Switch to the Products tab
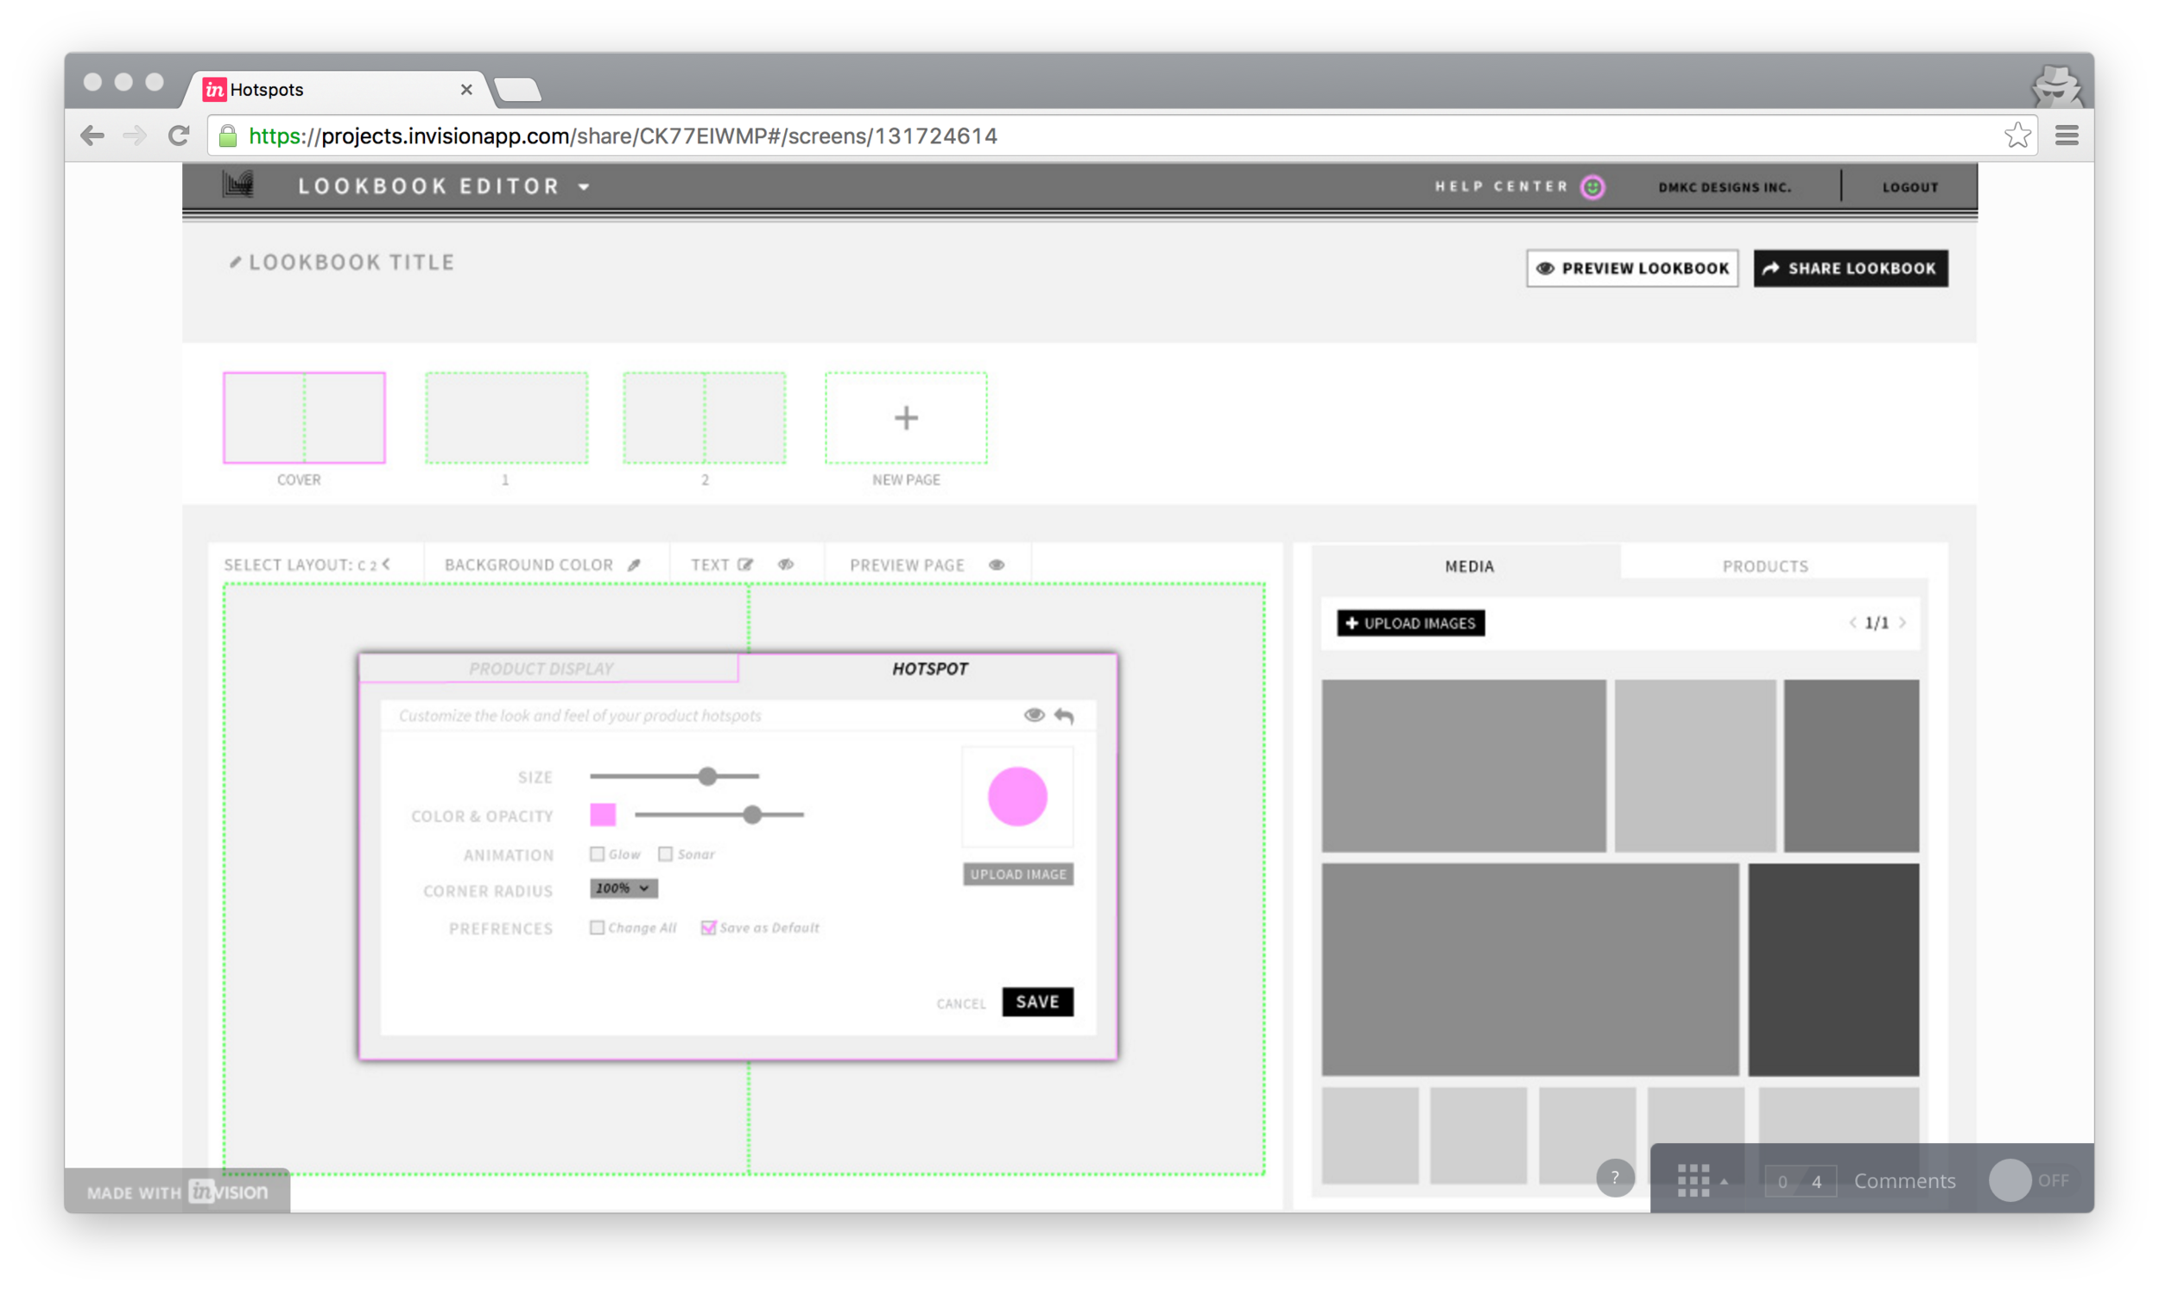Viewport: 2159px width, 1290px height. click(1764, 566)
